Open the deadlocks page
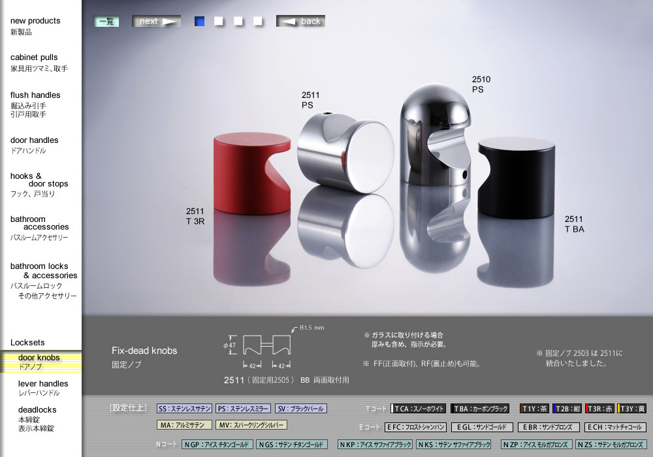 point(37,418)
